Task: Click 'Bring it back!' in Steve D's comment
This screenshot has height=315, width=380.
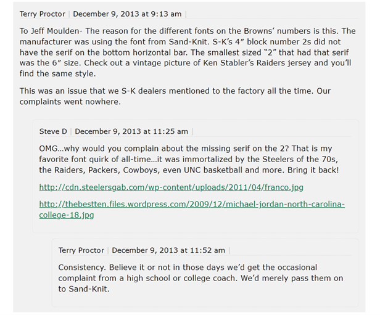Action: click(x=313, y=170)
